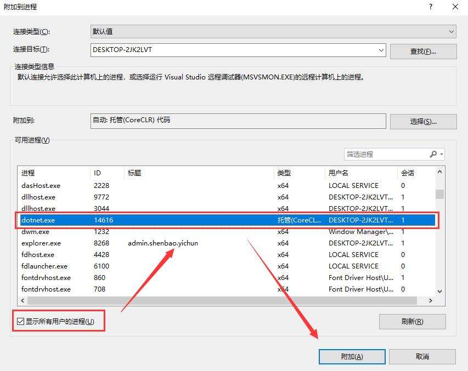This screenshot has height=371, width=468.
Task: Click the help question mark icon
Action: click(x=430, y=7)
